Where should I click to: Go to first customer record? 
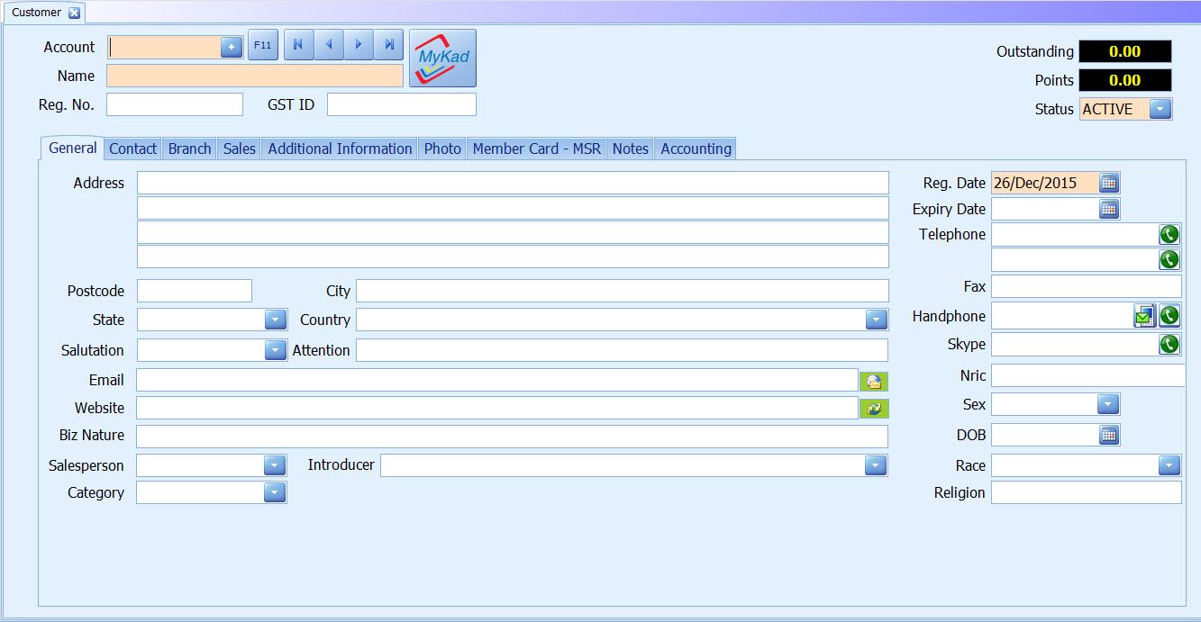(298, 45)
